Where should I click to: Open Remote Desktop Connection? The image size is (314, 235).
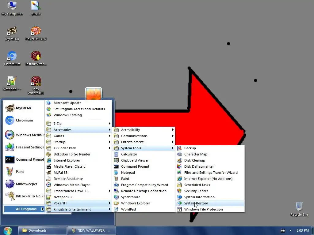[144, 191]
